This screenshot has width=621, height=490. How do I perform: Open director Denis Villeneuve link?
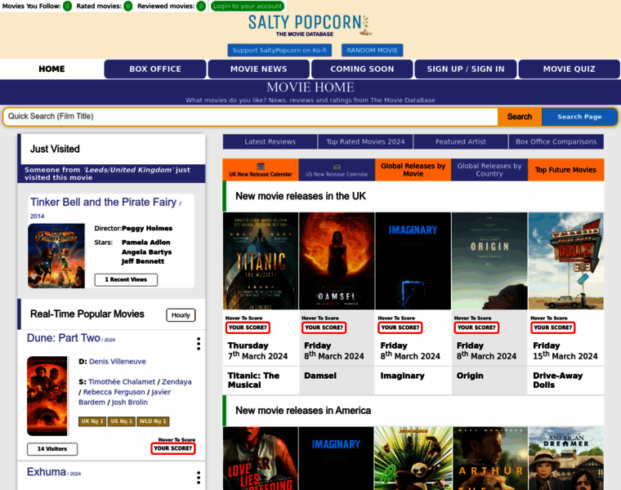118,361
